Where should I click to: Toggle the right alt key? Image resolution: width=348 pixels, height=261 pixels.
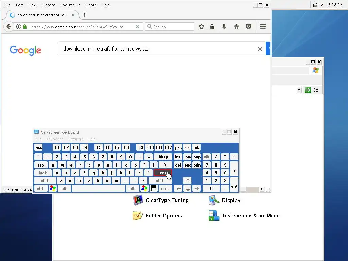point(132,188)
